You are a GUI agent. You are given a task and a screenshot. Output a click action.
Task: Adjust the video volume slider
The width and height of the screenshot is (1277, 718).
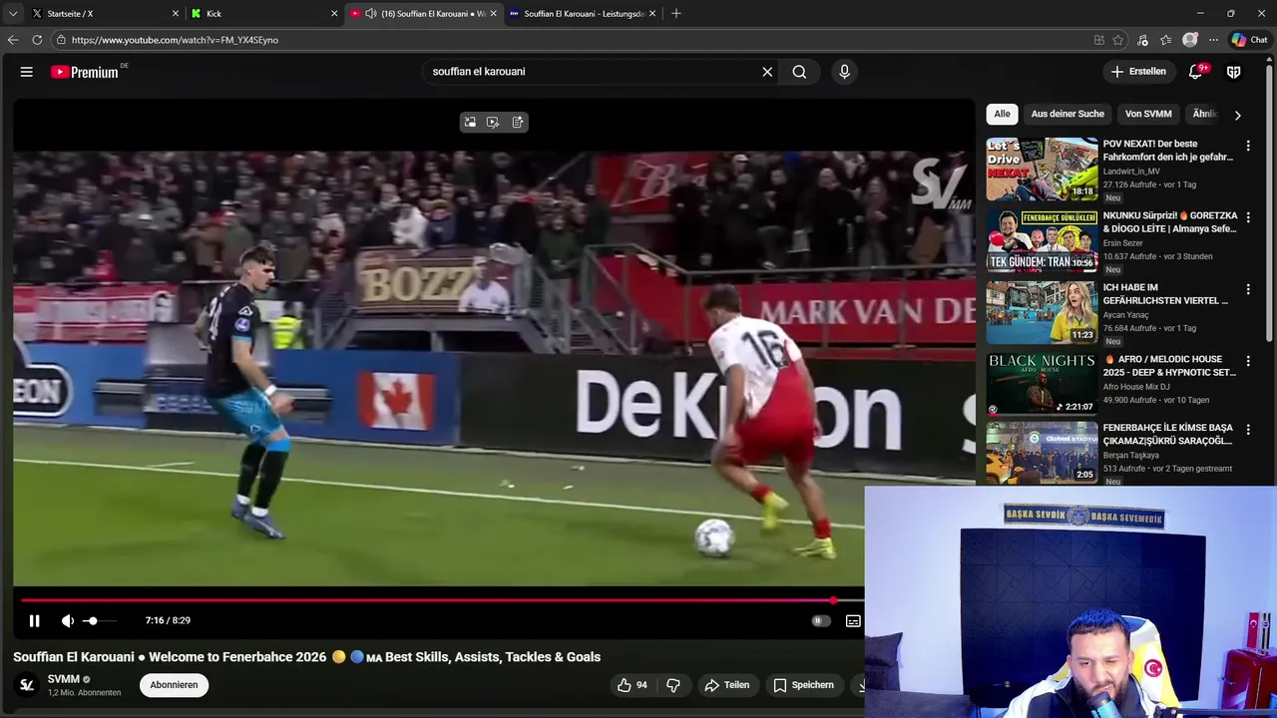point(99,620)
